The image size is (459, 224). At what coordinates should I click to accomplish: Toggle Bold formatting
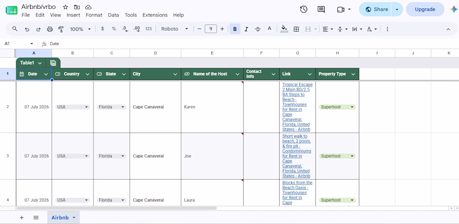pyautogui.click(x=235, y=29)
